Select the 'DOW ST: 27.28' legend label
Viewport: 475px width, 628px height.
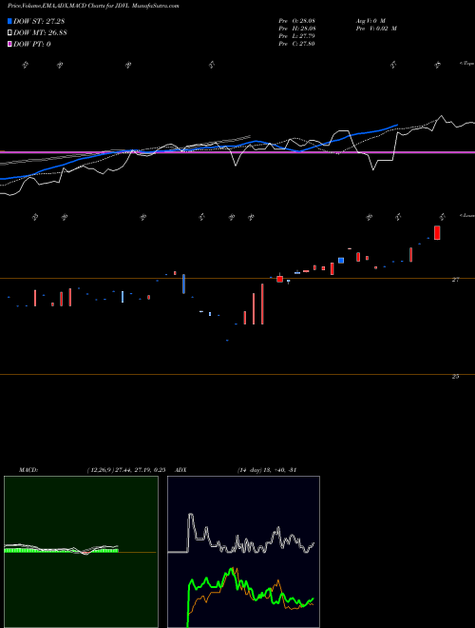(x=39, y=21)
